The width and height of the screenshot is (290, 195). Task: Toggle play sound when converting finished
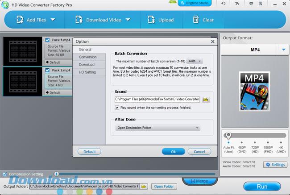[117, 108]
